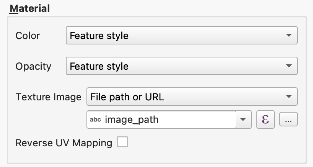Click the Reverse UV Mapping label

click(x=64, y=143)
